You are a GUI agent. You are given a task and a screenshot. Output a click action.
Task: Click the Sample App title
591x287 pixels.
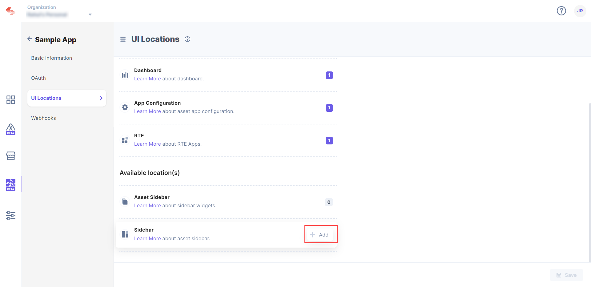click(x=56, y=40)
